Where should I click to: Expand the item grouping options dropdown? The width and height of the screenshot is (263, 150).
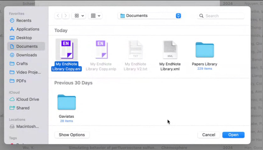tap(95, 16)
